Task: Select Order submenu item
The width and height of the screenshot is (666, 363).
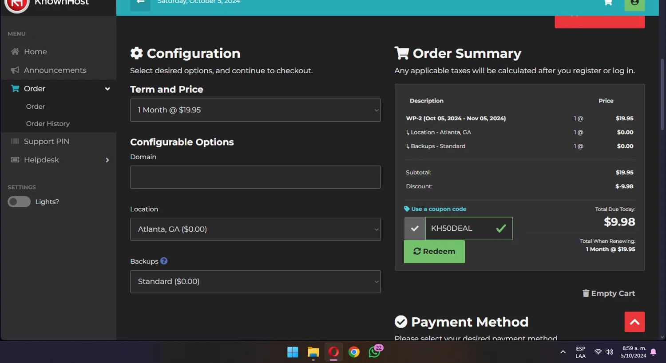Action: (x=36, y=107)
